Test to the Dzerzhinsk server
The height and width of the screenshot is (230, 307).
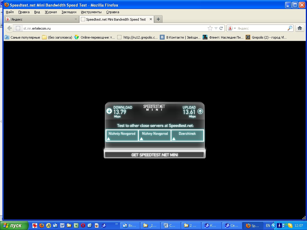pos(188,135)
